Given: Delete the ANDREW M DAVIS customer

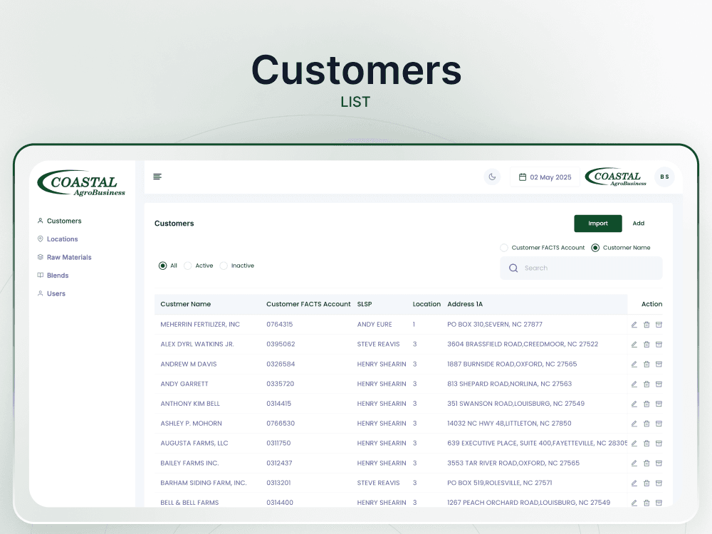Looking at the screenshot, I should 646,364.
